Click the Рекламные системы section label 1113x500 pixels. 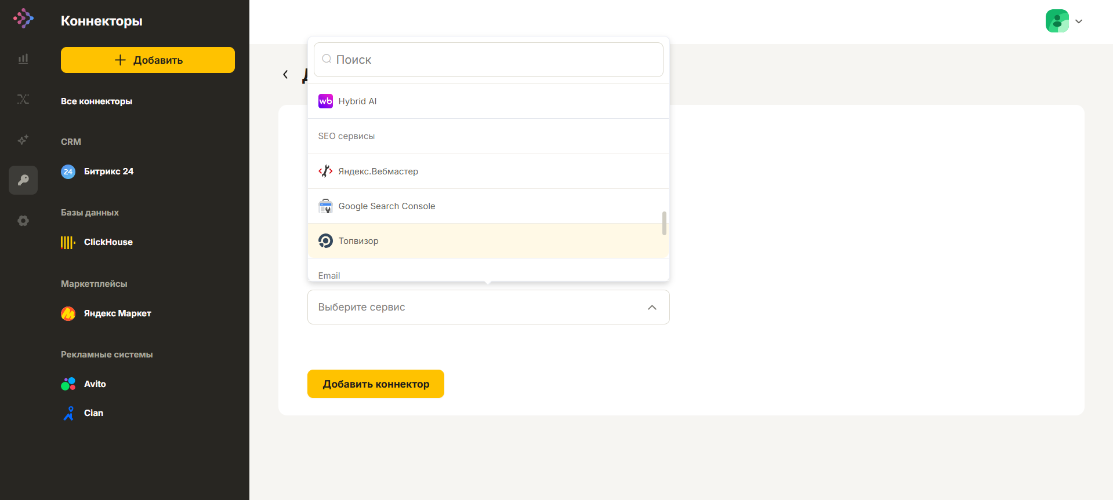pyautogui.click(x=107, y=355)
